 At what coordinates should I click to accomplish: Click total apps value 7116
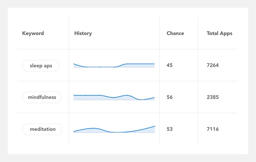tap(213, 129)
